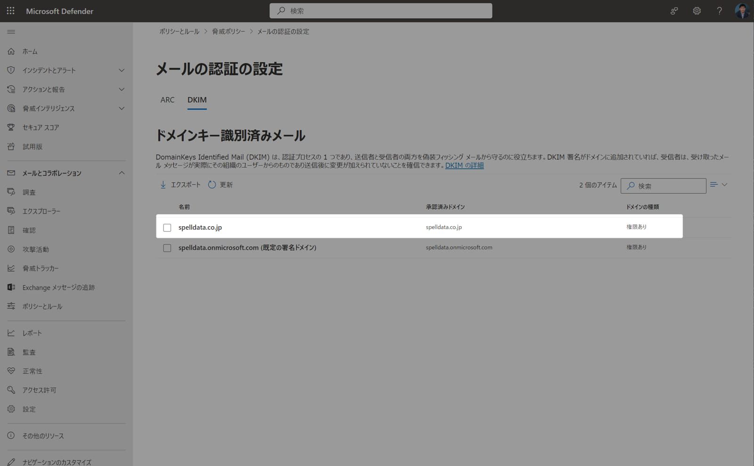
Task: Click the gift icon for 試用版
Action: tap(11, 147)
